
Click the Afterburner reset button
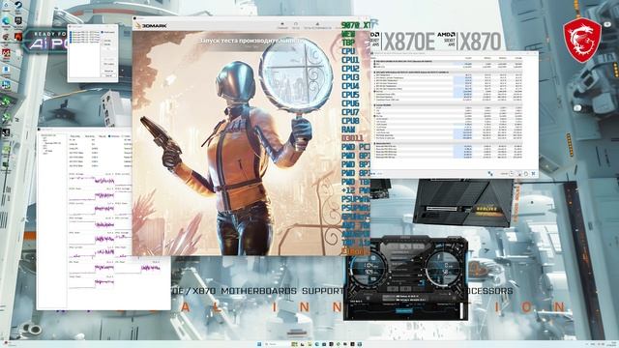[406, 289]
